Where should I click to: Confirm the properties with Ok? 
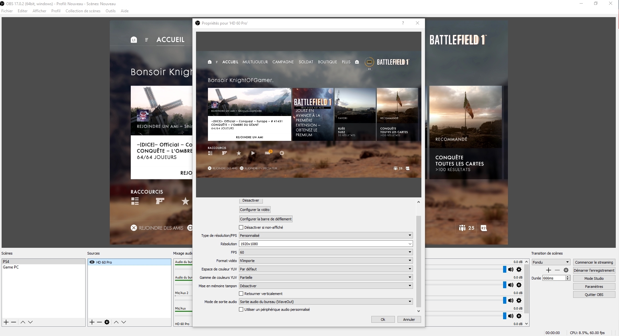[x=383, y=320]
